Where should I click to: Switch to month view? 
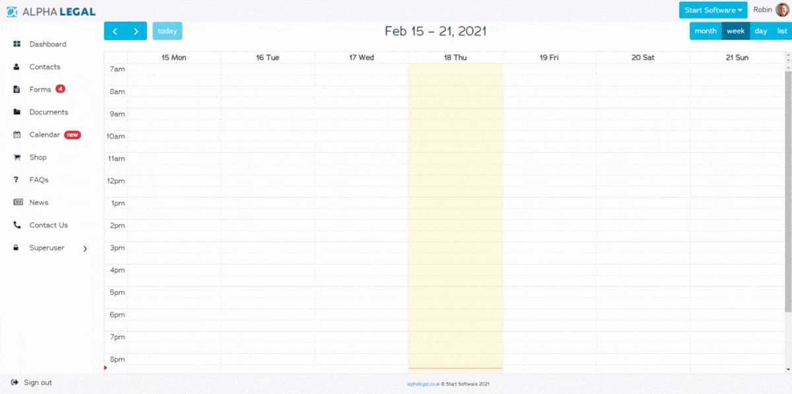[706, 31]
